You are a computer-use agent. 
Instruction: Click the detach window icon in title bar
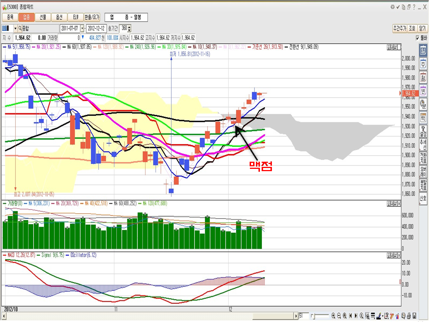[409, 7]
